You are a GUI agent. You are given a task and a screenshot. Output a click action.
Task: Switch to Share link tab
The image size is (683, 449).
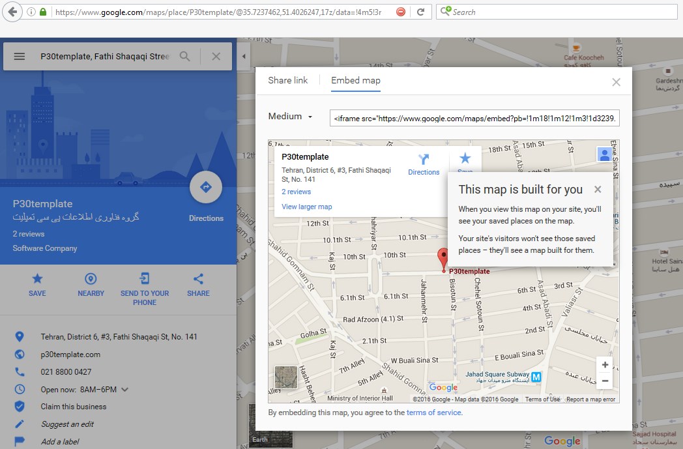pyautogui.click(x=287, y=81)
